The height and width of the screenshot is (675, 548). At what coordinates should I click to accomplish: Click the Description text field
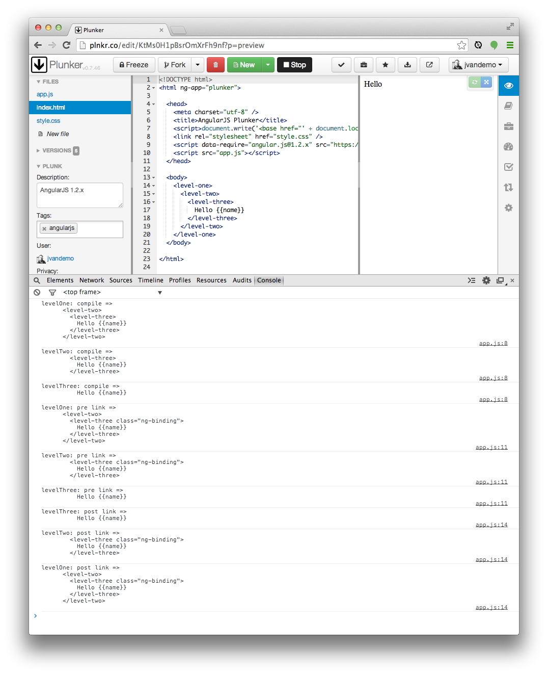[79, 195]
